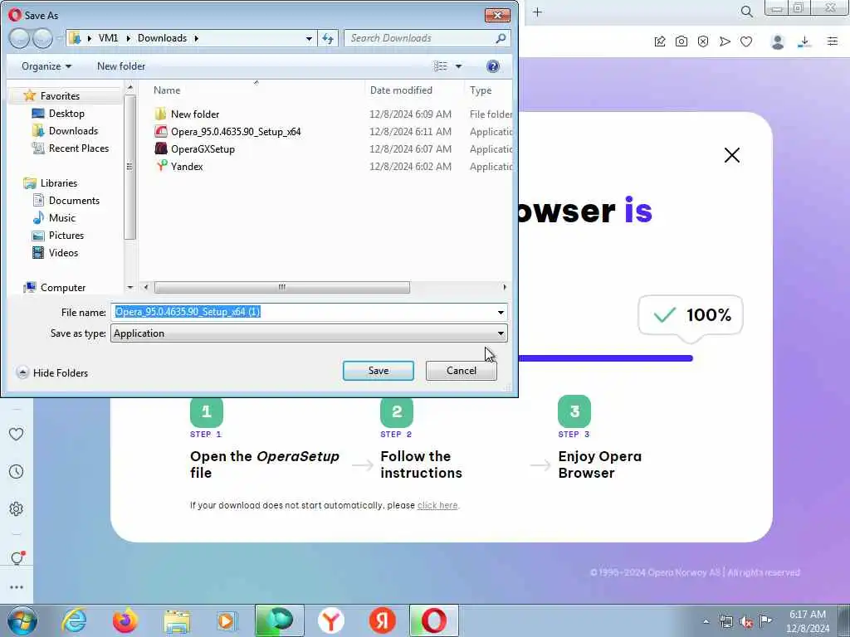
Task: Open Yandex browser Y icon in taskbar
Action: tap(330, 620)
